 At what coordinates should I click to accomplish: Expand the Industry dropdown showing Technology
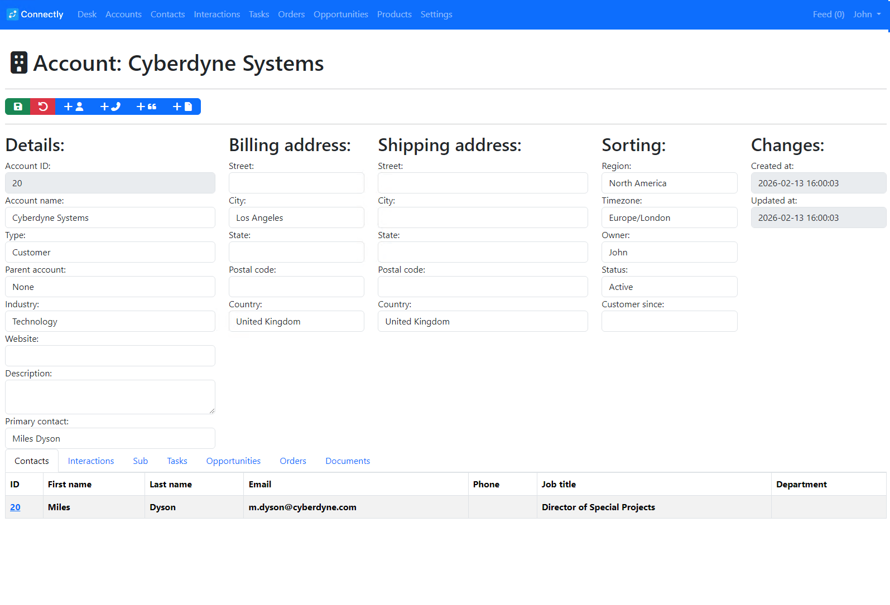pos(110,321)
